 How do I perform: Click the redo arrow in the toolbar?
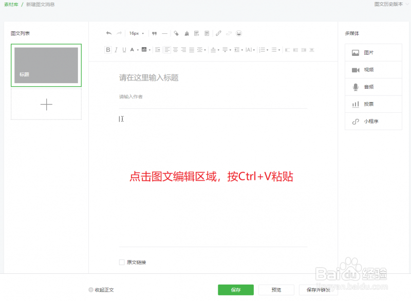(x=119, y=33)
